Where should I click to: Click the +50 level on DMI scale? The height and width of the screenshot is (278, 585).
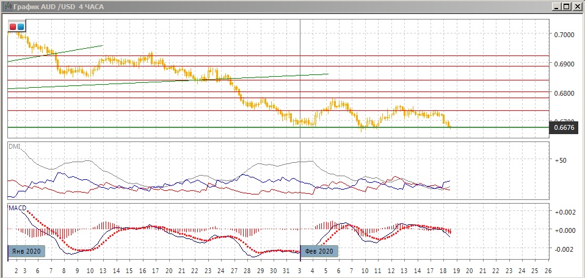(561, 160)
